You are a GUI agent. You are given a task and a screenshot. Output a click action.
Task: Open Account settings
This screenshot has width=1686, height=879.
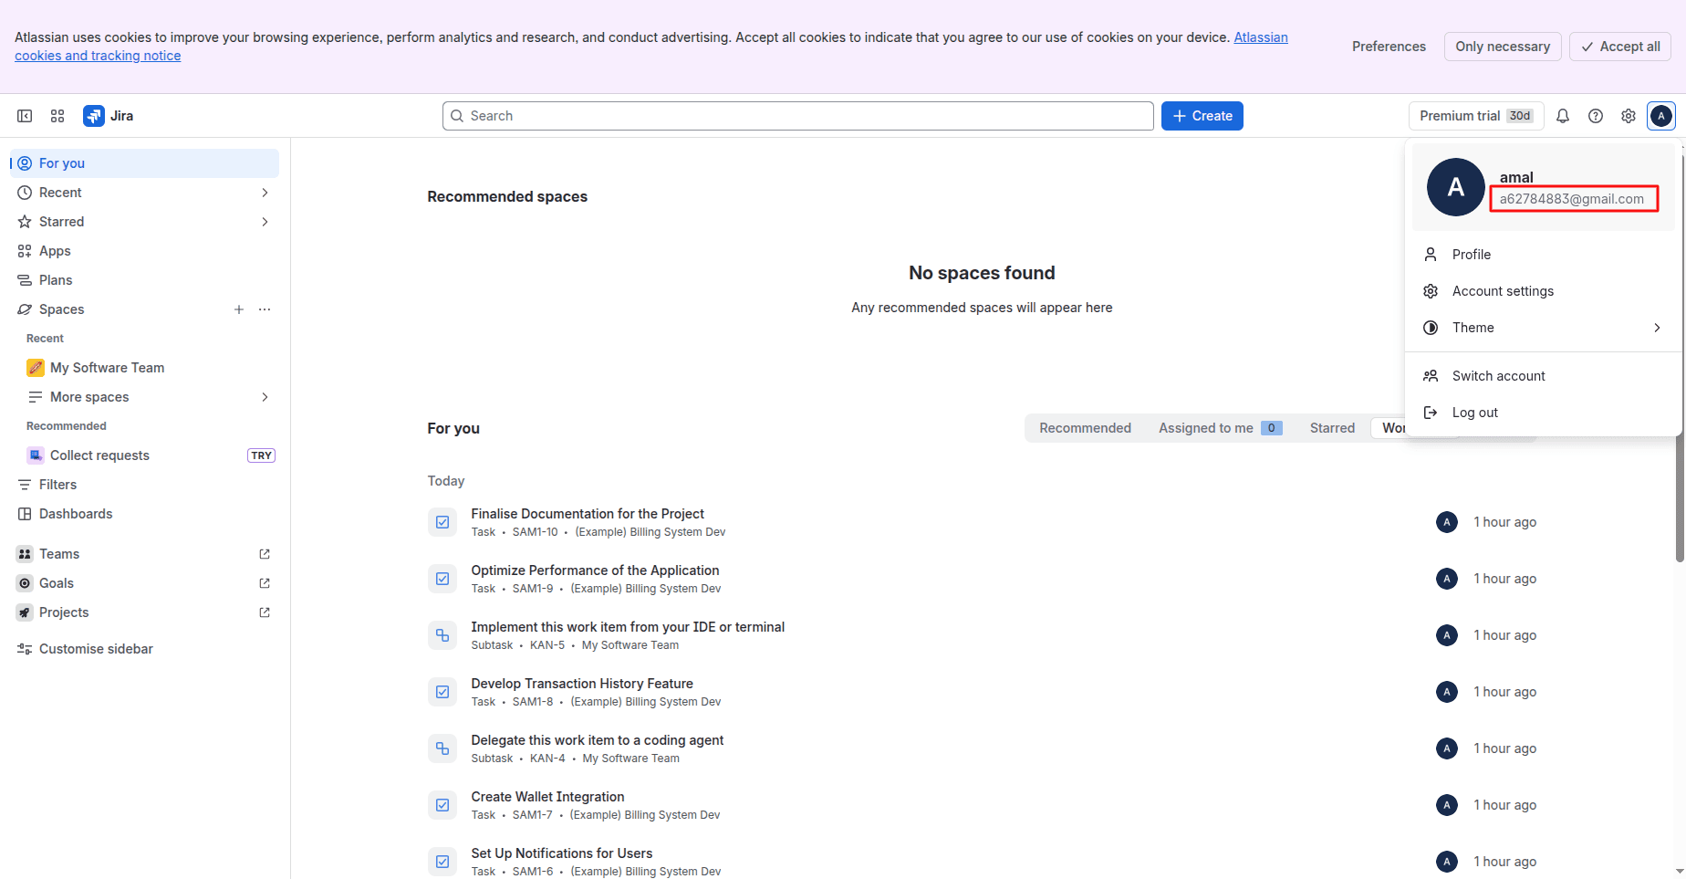1544,291
